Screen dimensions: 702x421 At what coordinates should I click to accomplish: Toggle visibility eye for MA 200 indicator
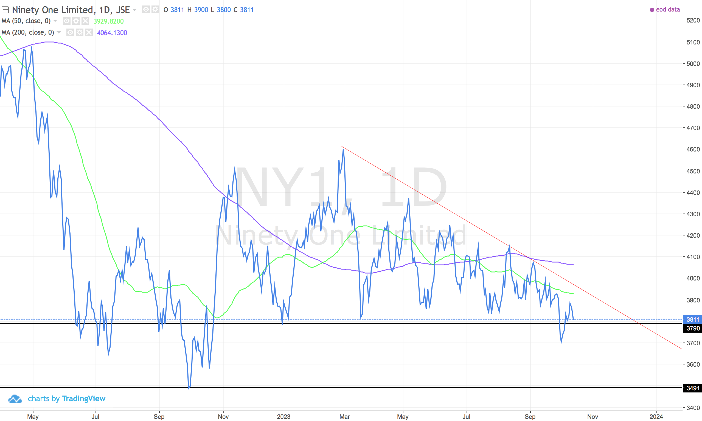(70, 32)
